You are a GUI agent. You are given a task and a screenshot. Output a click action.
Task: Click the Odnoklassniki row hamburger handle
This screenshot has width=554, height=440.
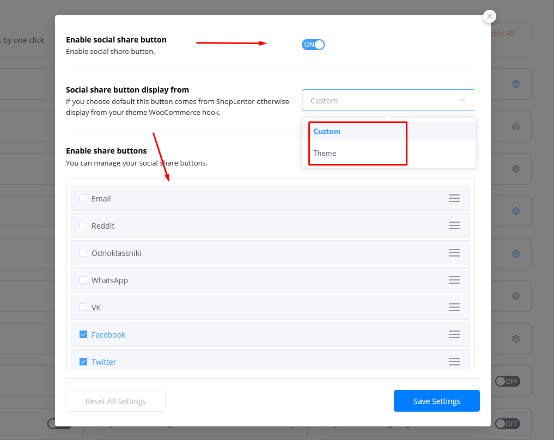tap(454, 253)
